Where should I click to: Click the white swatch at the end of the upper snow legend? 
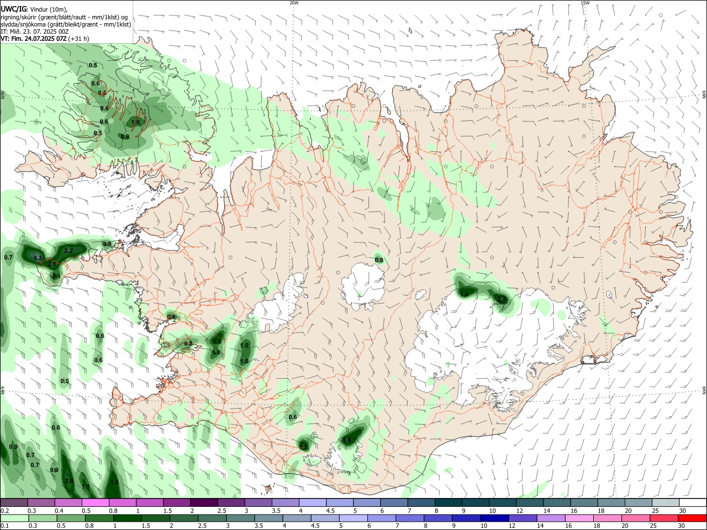pos(692,502)
